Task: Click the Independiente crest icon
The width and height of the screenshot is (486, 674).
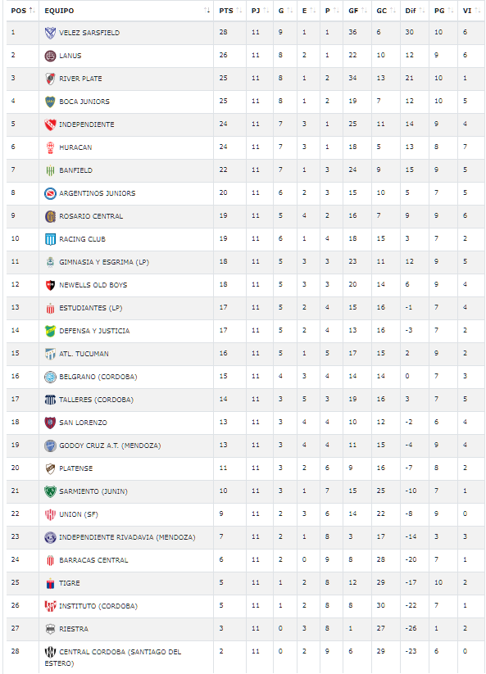Action: pyautogui.click(x=50, y=124)
